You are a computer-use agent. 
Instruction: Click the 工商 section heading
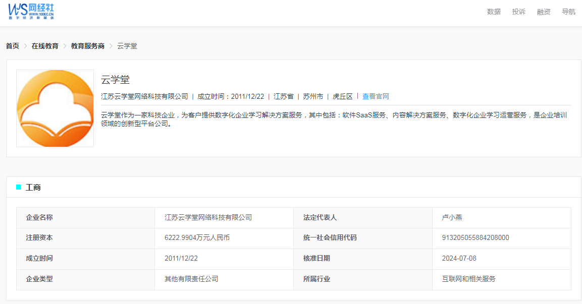(x=33, y=188)
